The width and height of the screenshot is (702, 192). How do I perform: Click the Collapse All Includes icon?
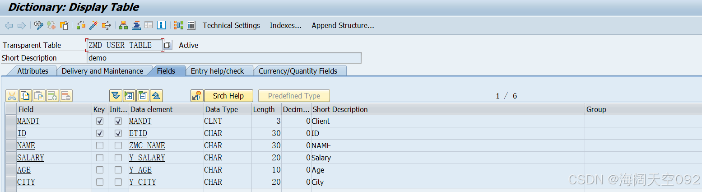click(x=143, y=96)
